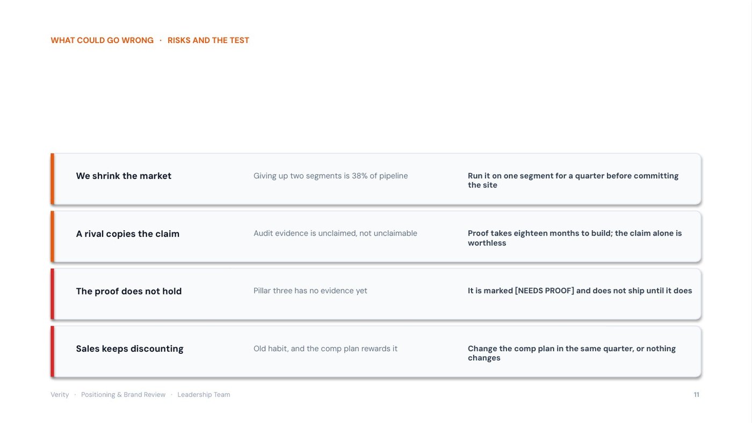This screenshot has width=752, height=423.
Task: Select 'Change the comp plan in the same quarter' text
Action: [x=551, y=349]
